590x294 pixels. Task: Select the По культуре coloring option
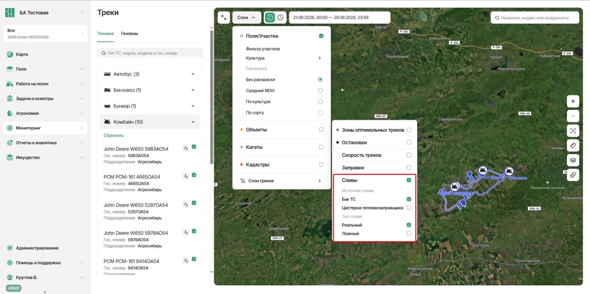tap(320, 101)
